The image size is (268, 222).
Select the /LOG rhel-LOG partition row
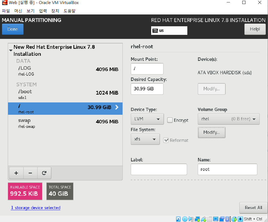click(x=65, y=71)
